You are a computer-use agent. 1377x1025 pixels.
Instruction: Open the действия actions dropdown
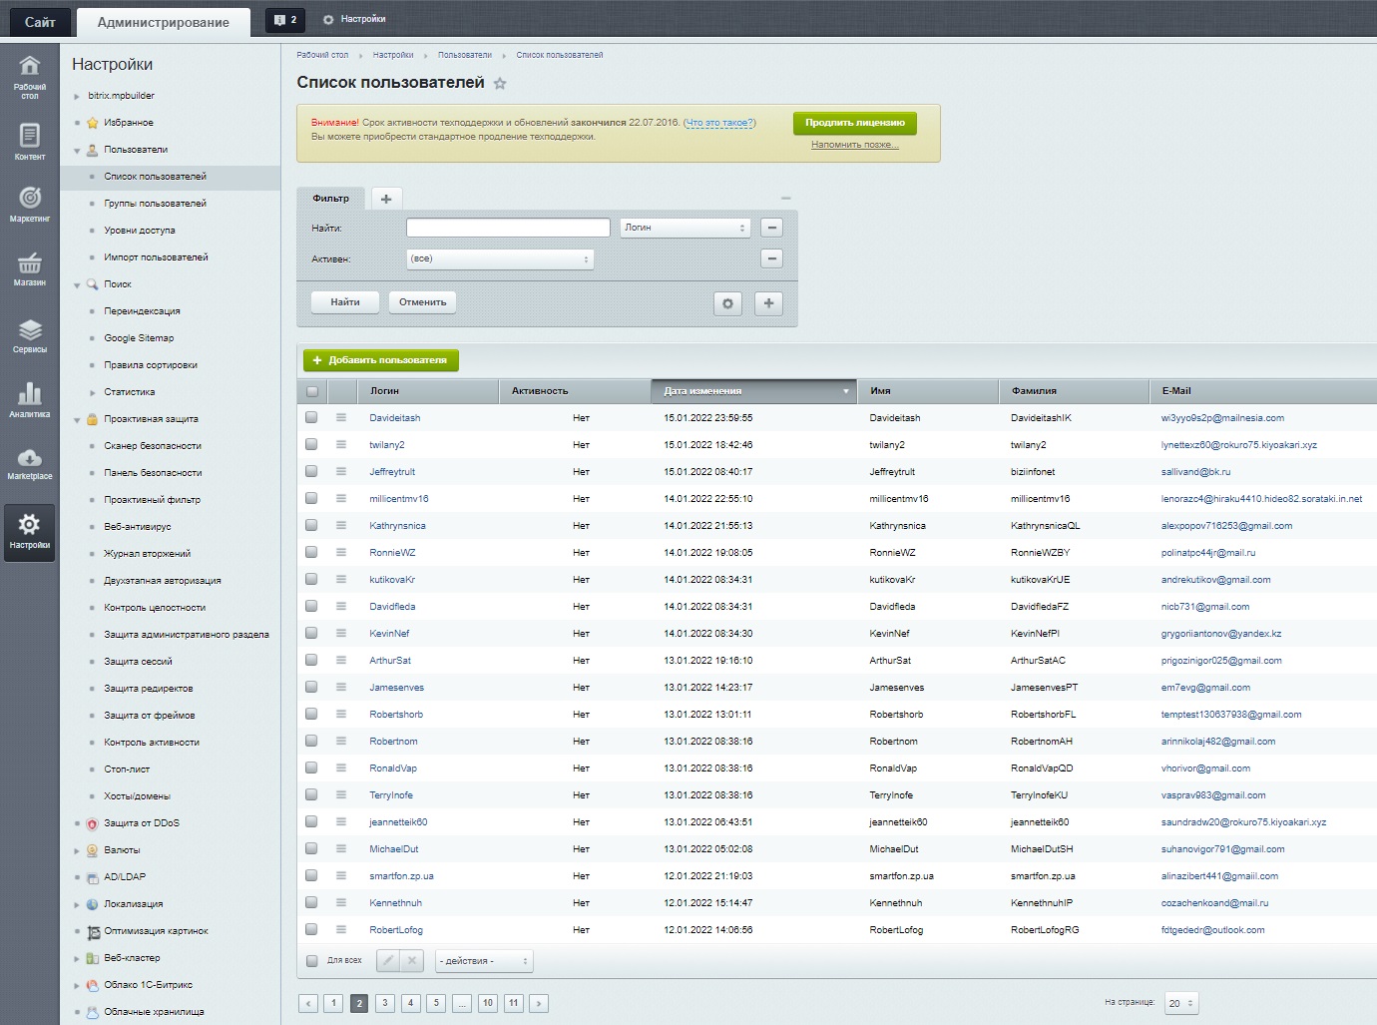pos(484,961)
